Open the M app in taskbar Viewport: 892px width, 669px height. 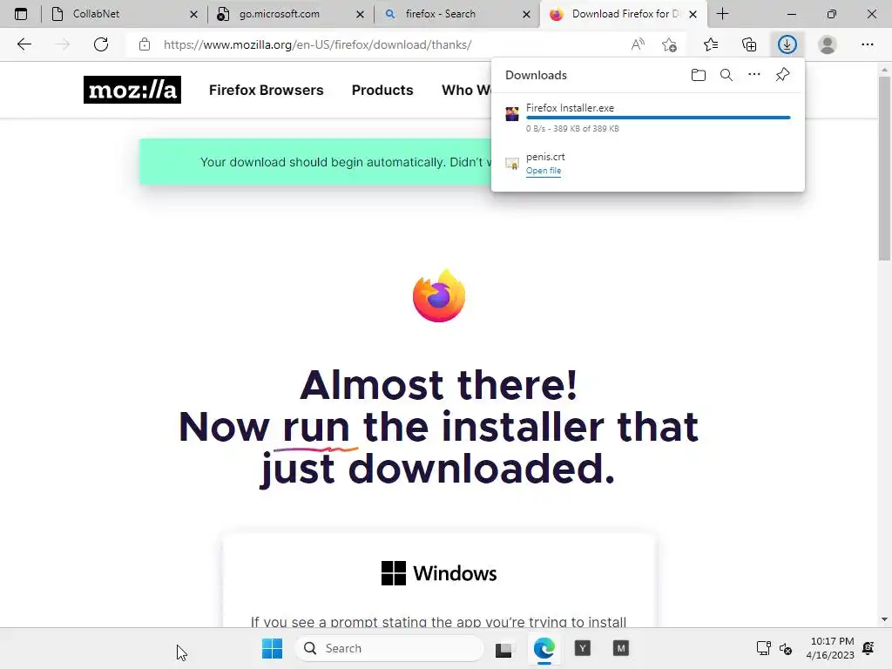point(620,648)
